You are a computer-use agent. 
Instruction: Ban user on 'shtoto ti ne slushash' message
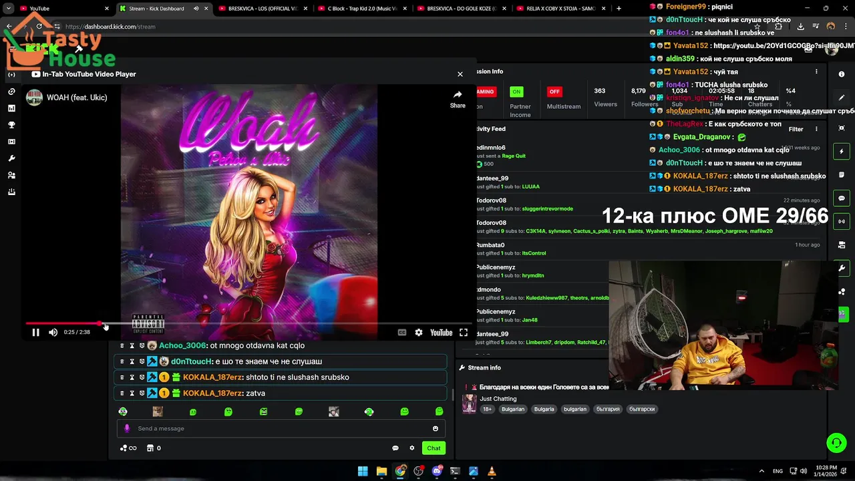point(142,377)
